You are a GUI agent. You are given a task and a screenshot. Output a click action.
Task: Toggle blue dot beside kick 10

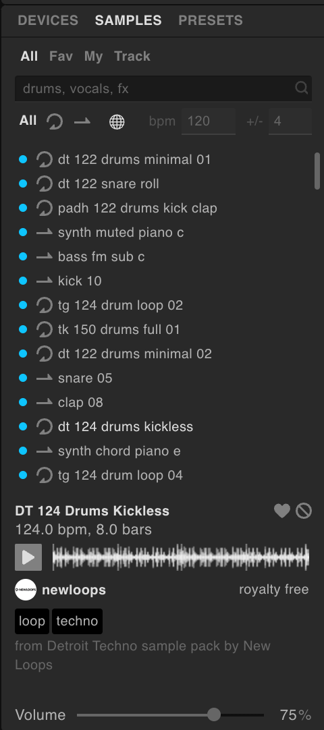tap(23, 281)
